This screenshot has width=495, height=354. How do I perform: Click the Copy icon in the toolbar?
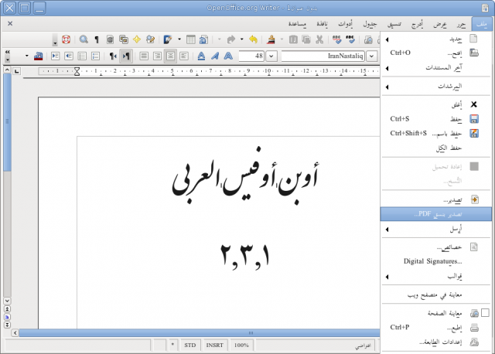306,39
